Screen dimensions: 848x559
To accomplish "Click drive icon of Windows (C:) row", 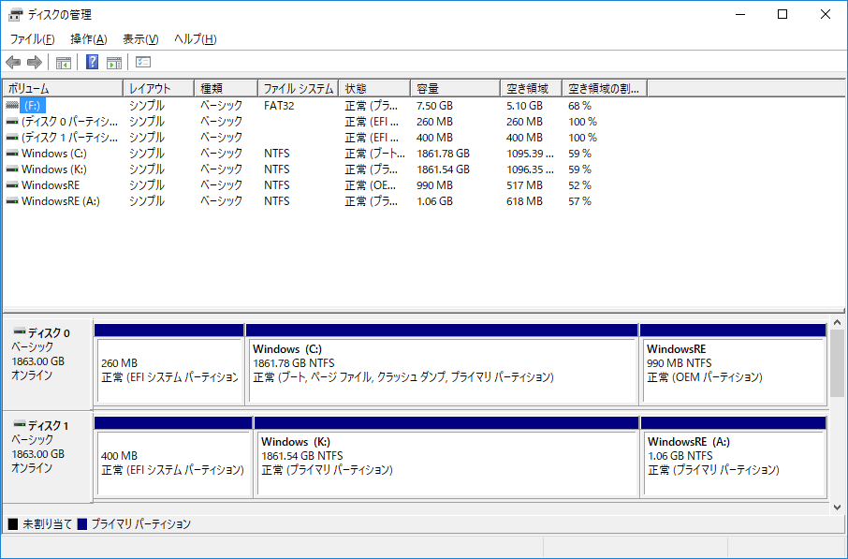I will coord(12,154).
